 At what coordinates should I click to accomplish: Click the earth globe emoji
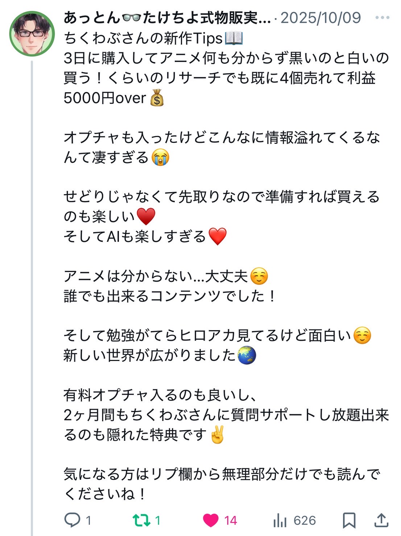click(x=247, y=355)
